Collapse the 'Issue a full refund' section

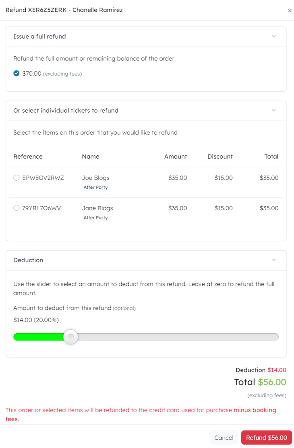point(273,36)
